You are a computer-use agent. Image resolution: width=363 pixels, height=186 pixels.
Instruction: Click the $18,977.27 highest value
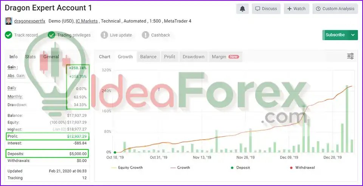[x=77, y=129]
